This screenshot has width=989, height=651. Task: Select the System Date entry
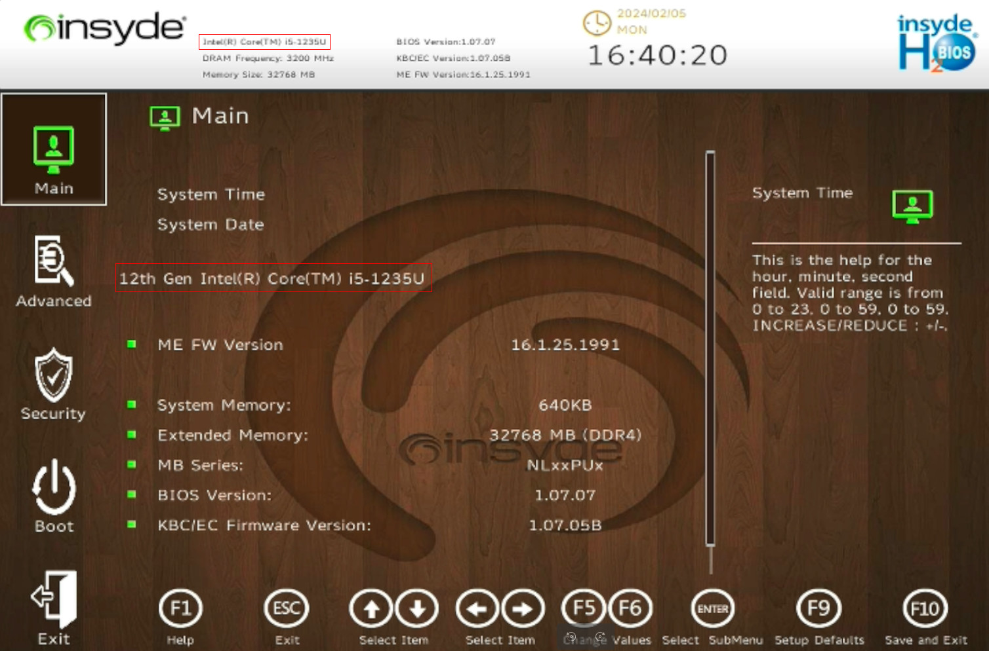tap(211, 225)
